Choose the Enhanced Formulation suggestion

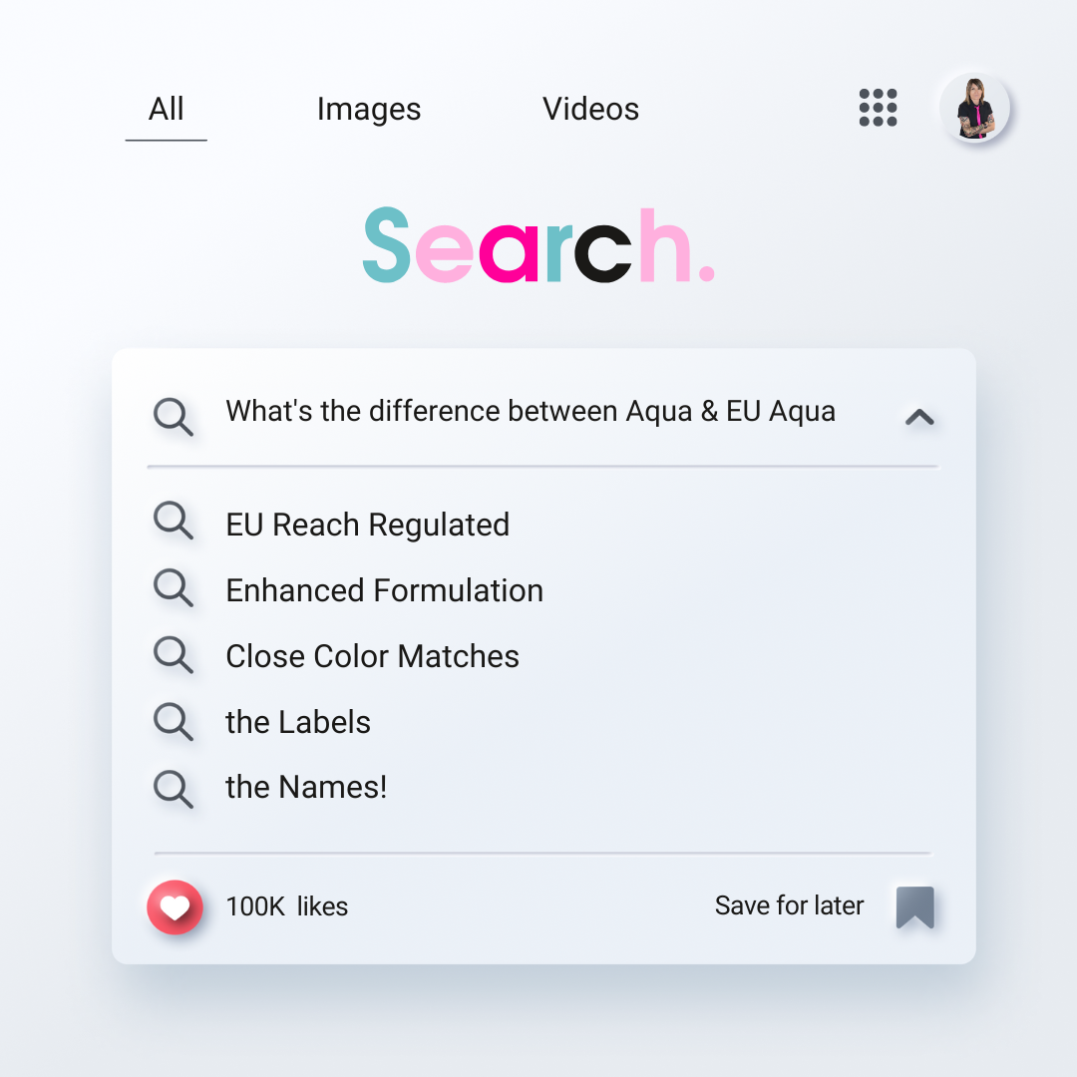[384, 590]
